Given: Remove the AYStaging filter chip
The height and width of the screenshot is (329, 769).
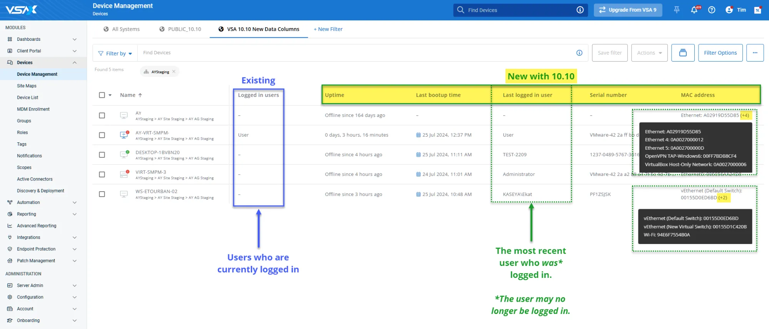Looking at the screenshot, I should 174,72.
